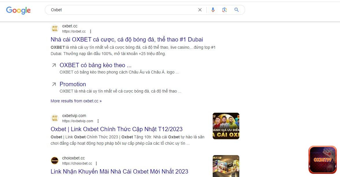Screen dimensions: 340x177
Task: Start voice search with microphone icon
Action: pos(213,10)
